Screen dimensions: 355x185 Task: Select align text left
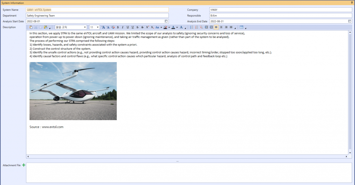pyautogui.click(x=216, y=27)
